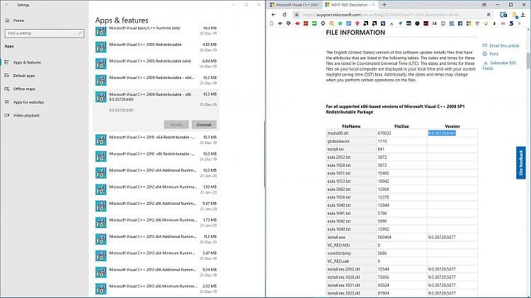Open the Site feedback side button

tap(521, 163)
